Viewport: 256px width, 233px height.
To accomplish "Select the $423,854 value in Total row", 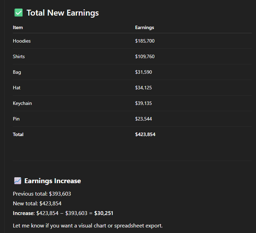I will tap(145, 134).
